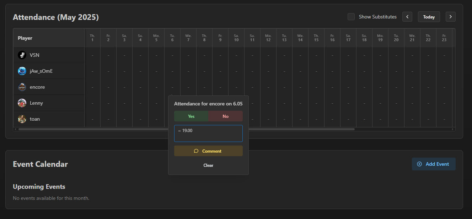
Task: Mark attendance as No for encore
Action: (x=225, y=116)
